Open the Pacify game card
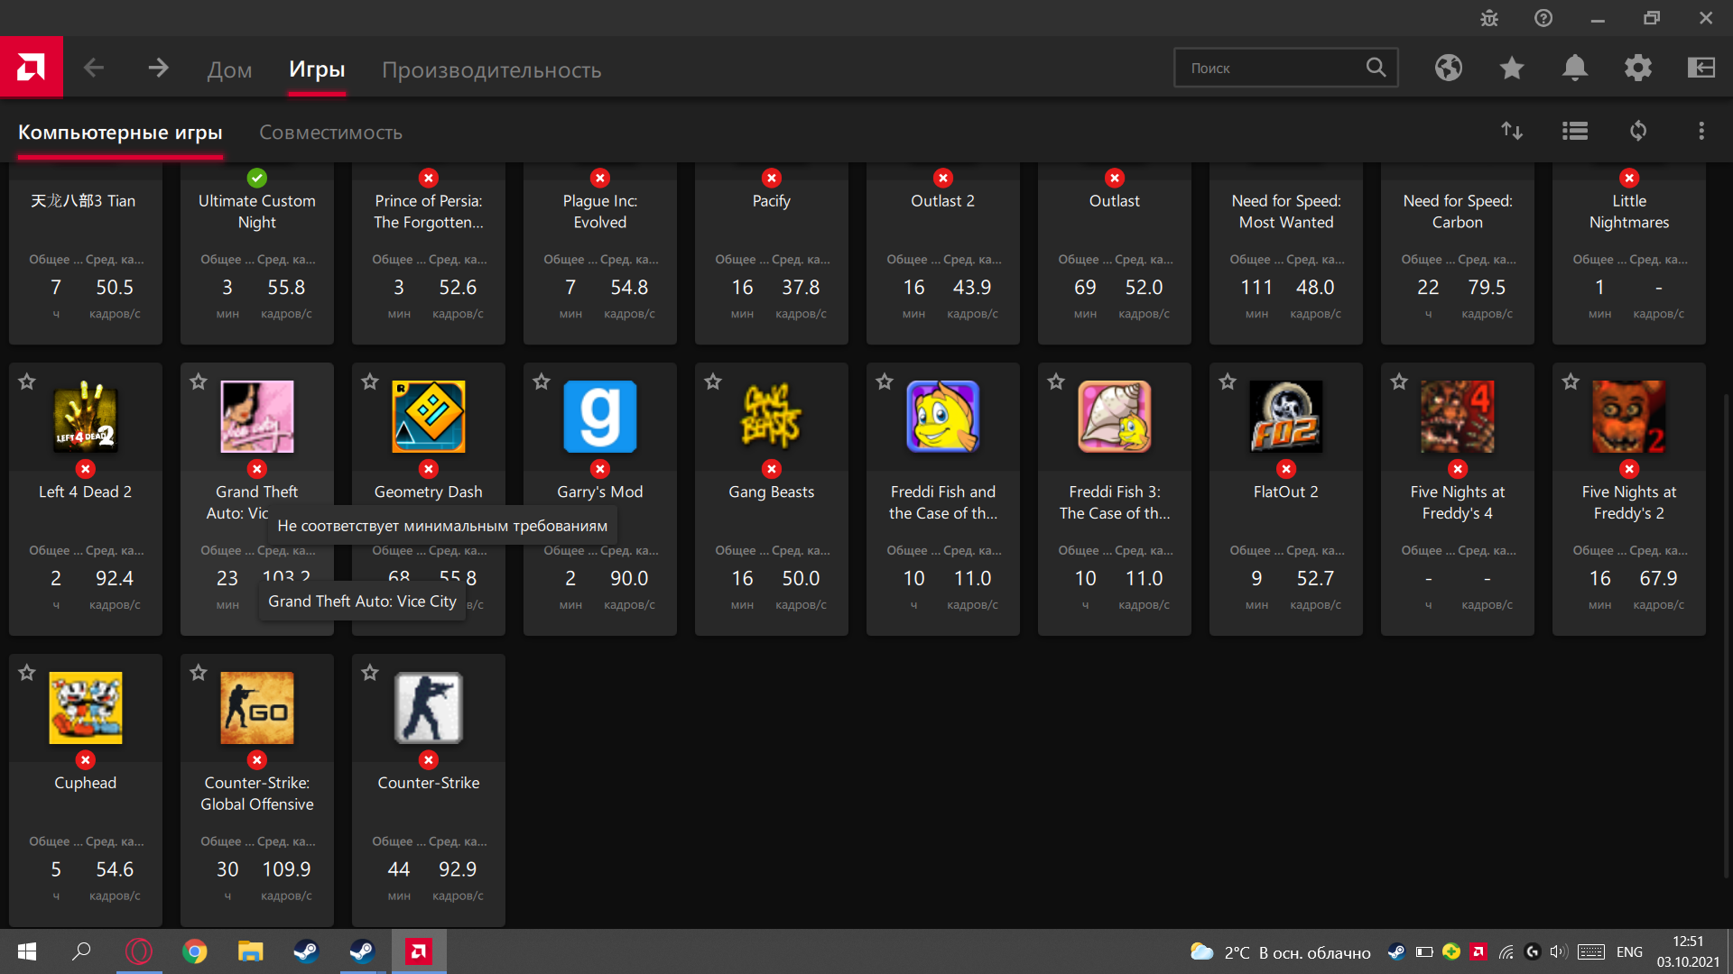This screenshot has height=974, width=1733. [772, 253]
